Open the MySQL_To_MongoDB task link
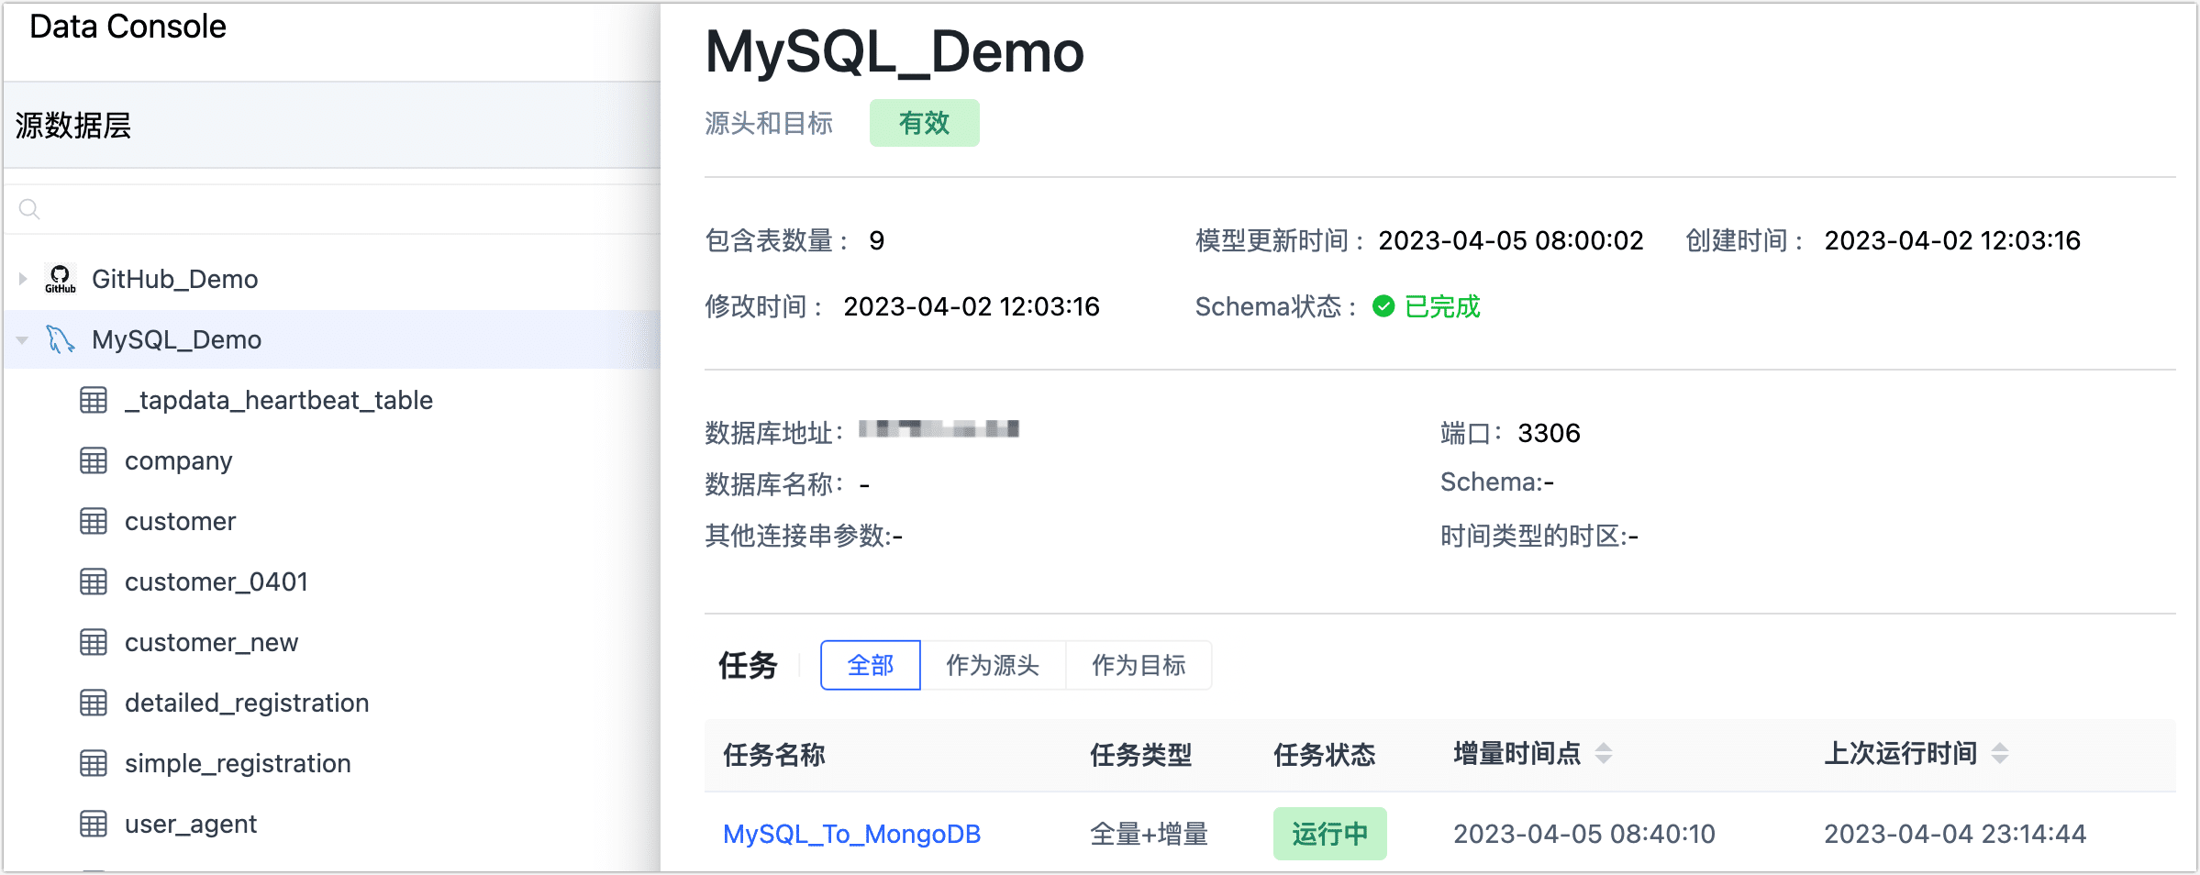 coord(852,834)
